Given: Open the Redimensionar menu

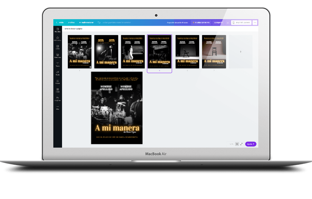Looking at the screenshot, I should 86,22.
